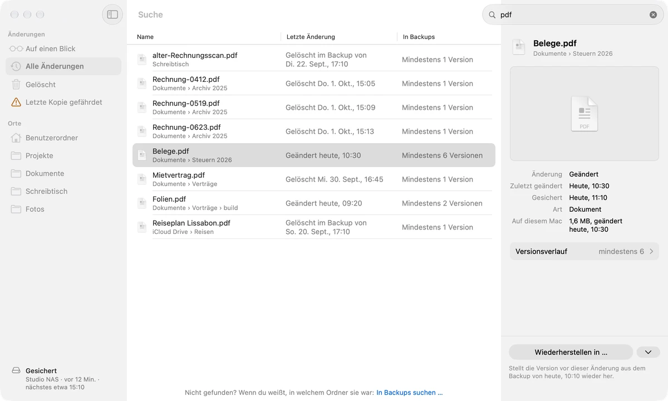Click the large PDF preview thumbnail
Screen dimensions: 668x401
584,114
